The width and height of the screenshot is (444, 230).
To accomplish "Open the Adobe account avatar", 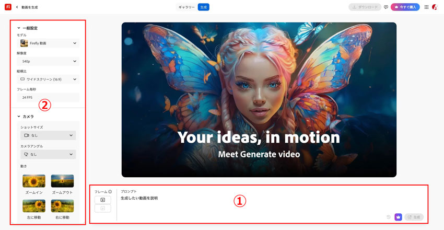I will click(x=435, y=7).
